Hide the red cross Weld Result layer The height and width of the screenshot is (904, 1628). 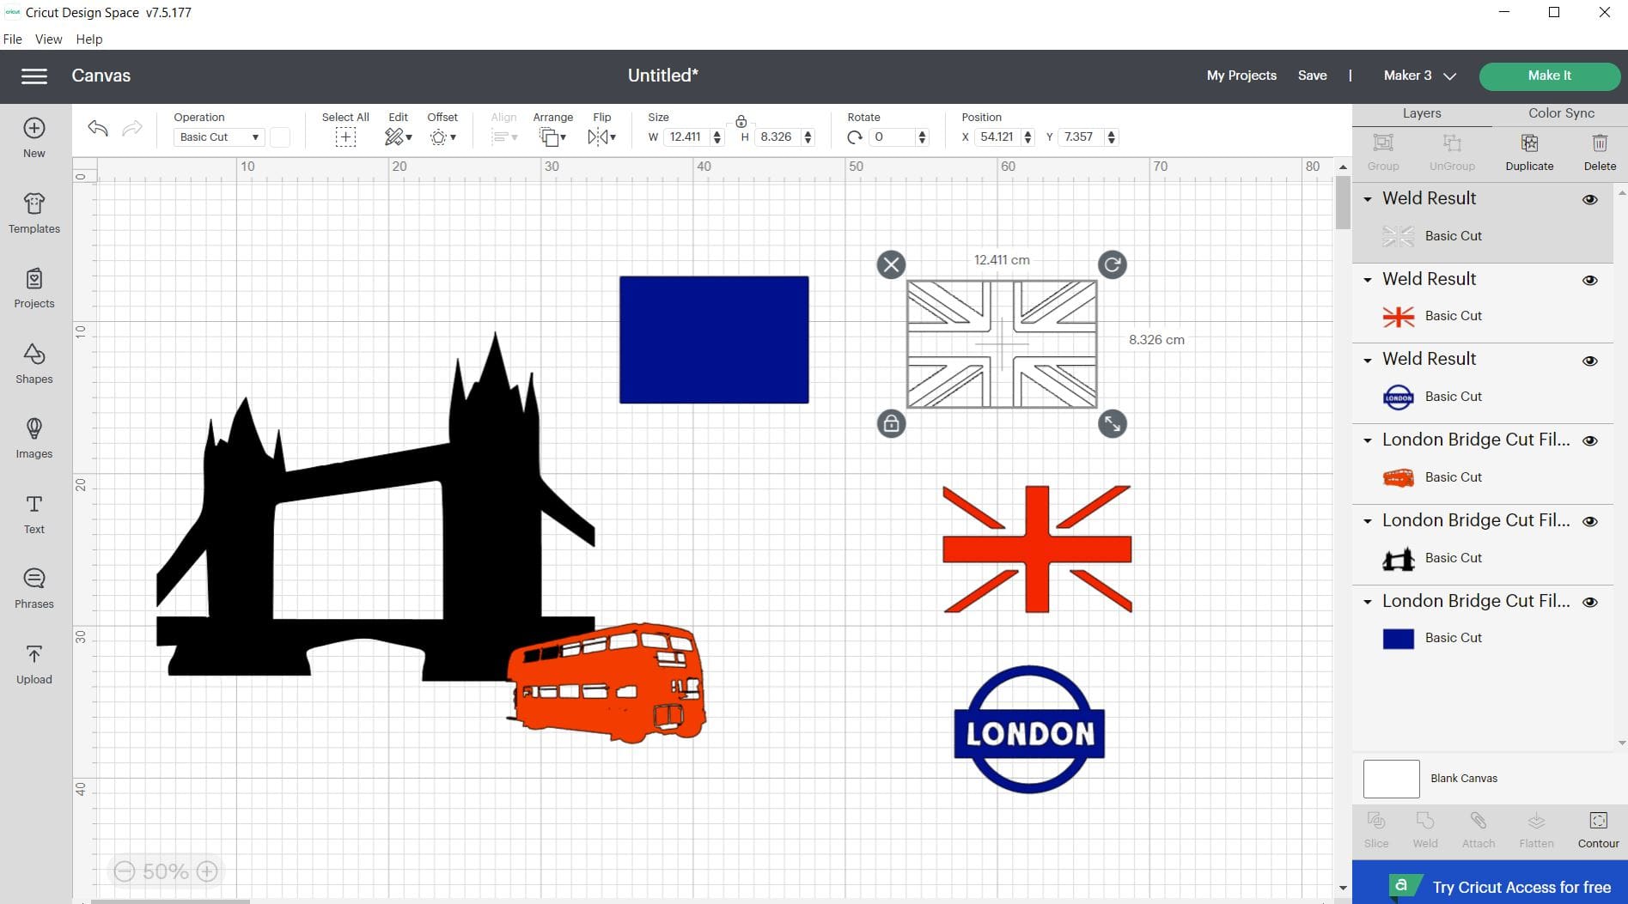[x=1590, y=280]
